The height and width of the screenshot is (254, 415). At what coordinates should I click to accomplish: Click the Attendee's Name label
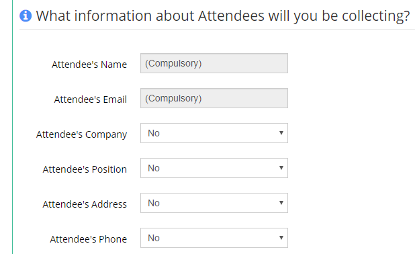click(89, 65)
